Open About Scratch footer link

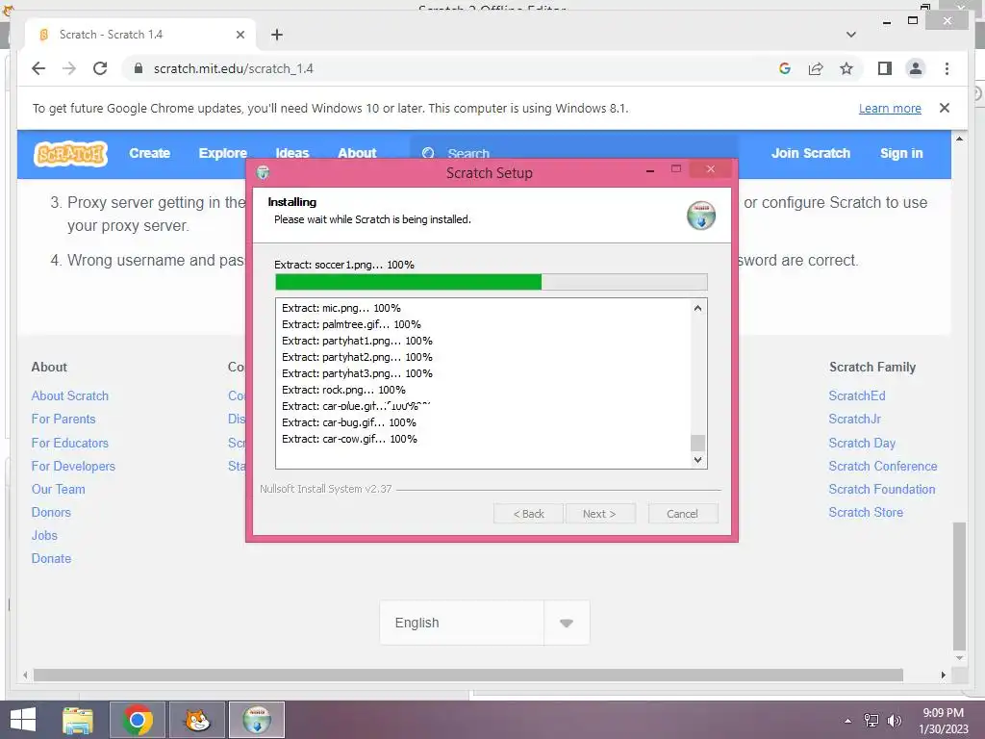[69, 395]
